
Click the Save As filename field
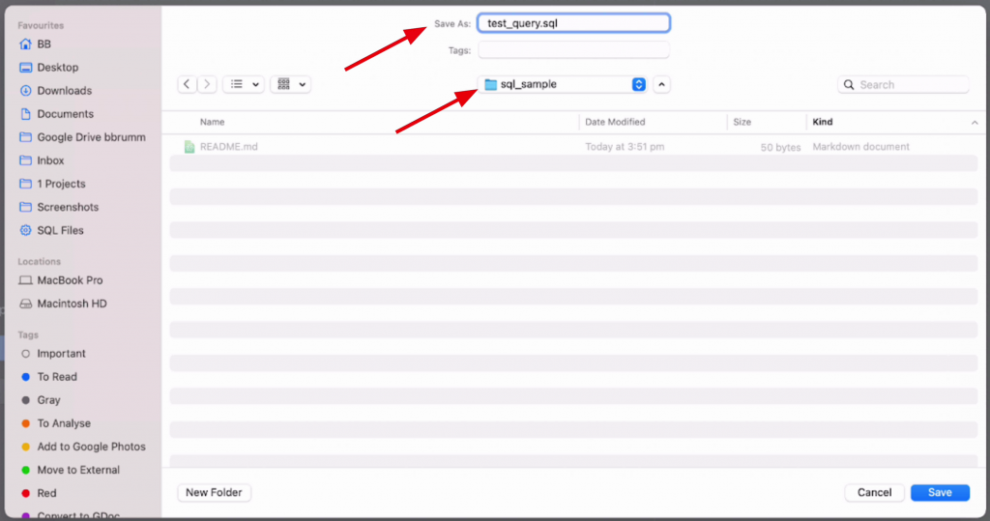pyautogui.click(x=573, y=23)
